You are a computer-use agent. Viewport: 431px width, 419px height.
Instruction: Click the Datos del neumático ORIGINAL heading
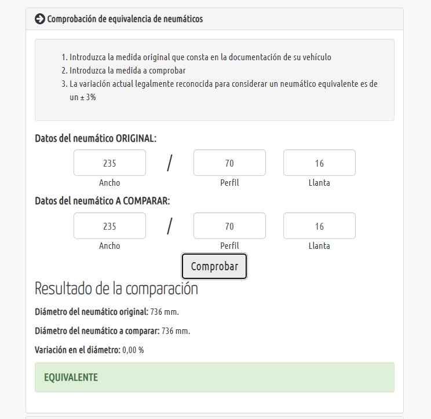96,138
